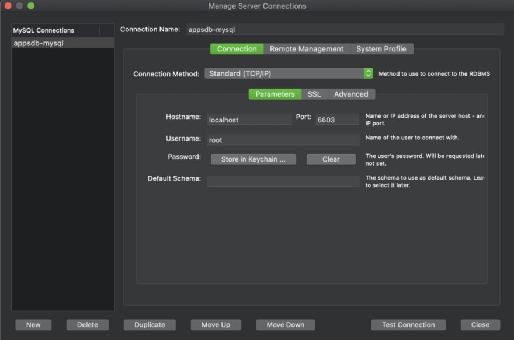This screenshot has height=340, width=514.
Task: Open the Remote Management tab
Action: (x=307, y=49)
